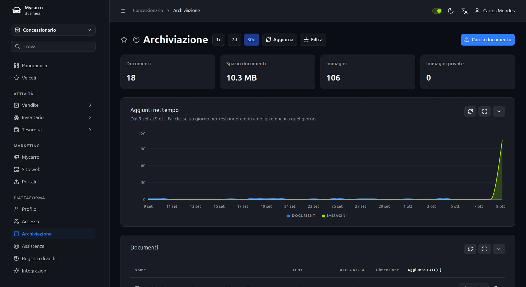Open Portali in the sidebar
The height and width of the screenshot is (287, 526).
53,182
